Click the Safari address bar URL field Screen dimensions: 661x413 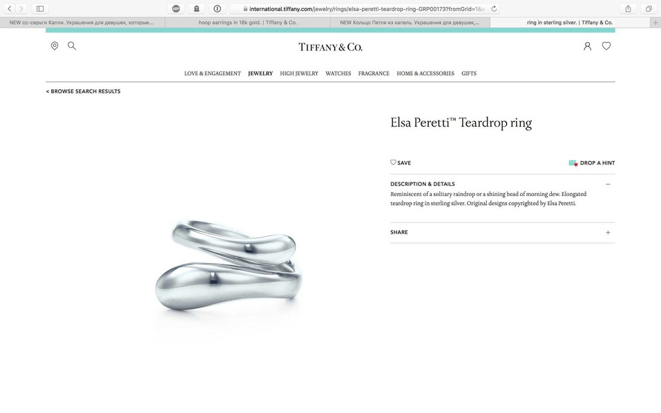[364, 8]
